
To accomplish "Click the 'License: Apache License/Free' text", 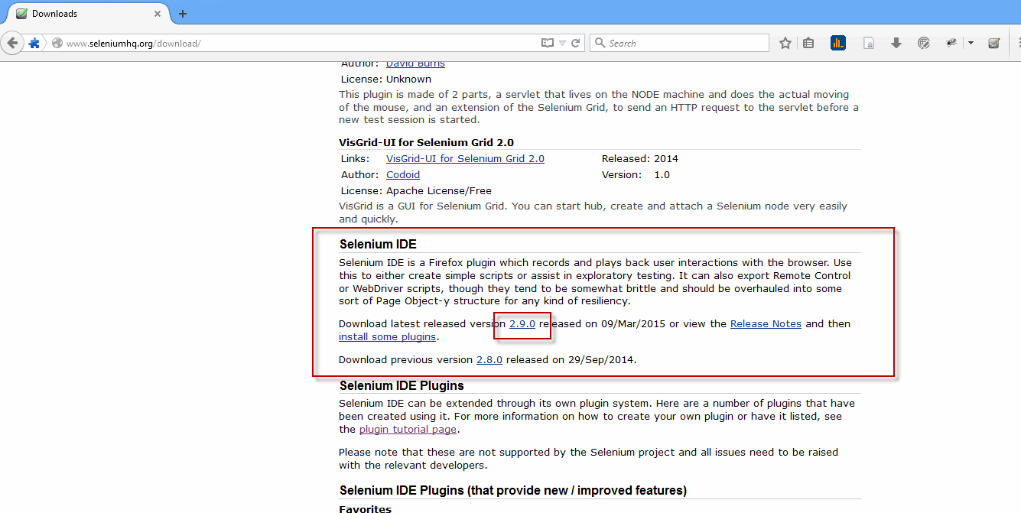I will pyautogui.click(x=415, y=190).
